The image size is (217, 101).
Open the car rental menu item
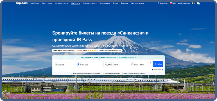point(105,3)
